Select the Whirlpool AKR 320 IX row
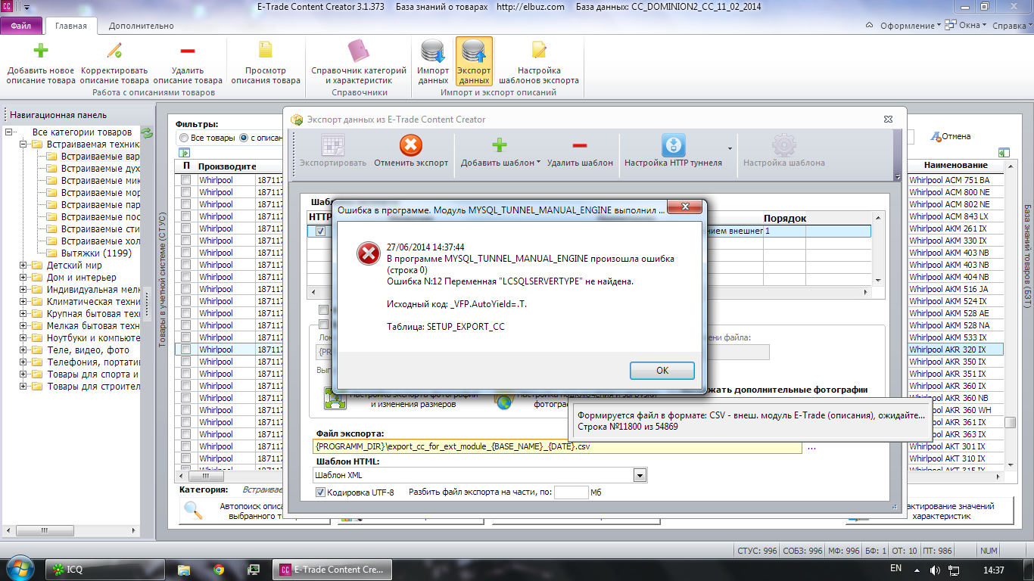This screenshot has width=1034, height=581. [955, 350]
